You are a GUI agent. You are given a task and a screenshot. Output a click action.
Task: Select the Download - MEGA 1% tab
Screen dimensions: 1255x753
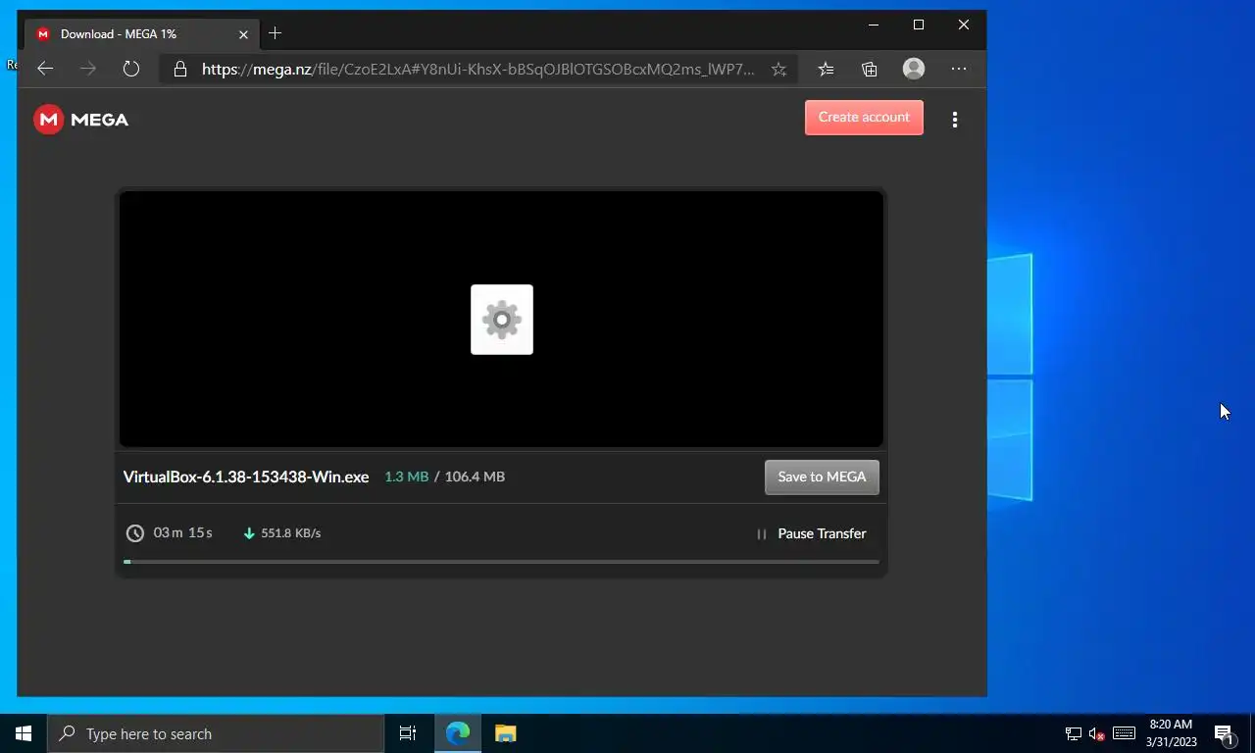click(x=140, y=34)
